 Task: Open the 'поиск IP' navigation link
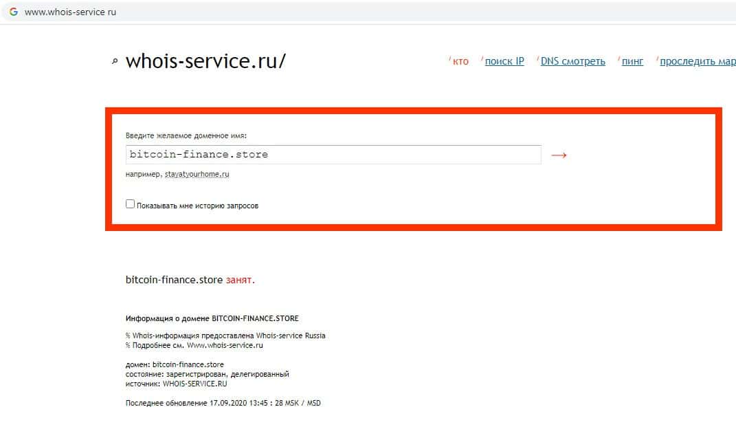point(504,61)
